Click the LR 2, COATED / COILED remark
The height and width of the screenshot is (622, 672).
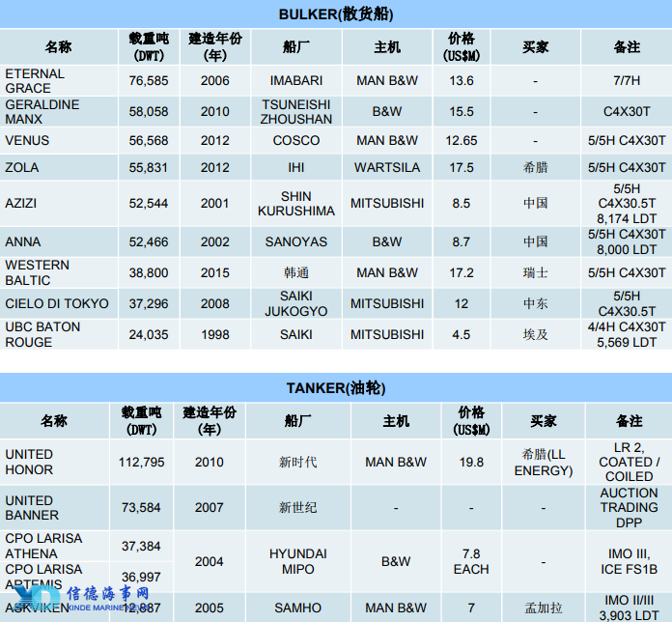630,462
